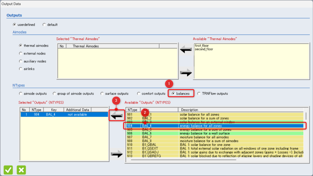Select row 904 energy balance for all zones
Screen dimensions: 313x176
point(215,126)
